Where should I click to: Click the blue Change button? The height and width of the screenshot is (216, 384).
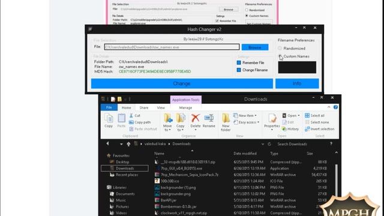182,83
